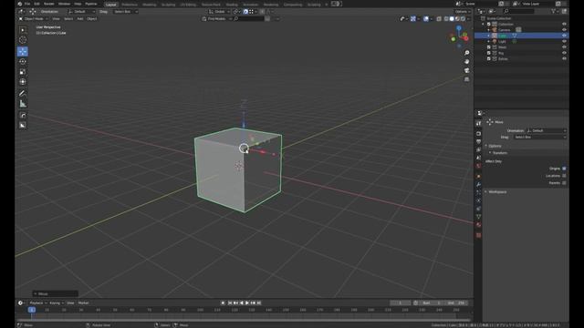Open the viewport Object menu
The image size is (584, 328).
(91, 18)
